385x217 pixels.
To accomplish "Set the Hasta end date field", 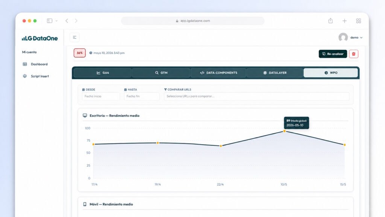I will point(142,96).
